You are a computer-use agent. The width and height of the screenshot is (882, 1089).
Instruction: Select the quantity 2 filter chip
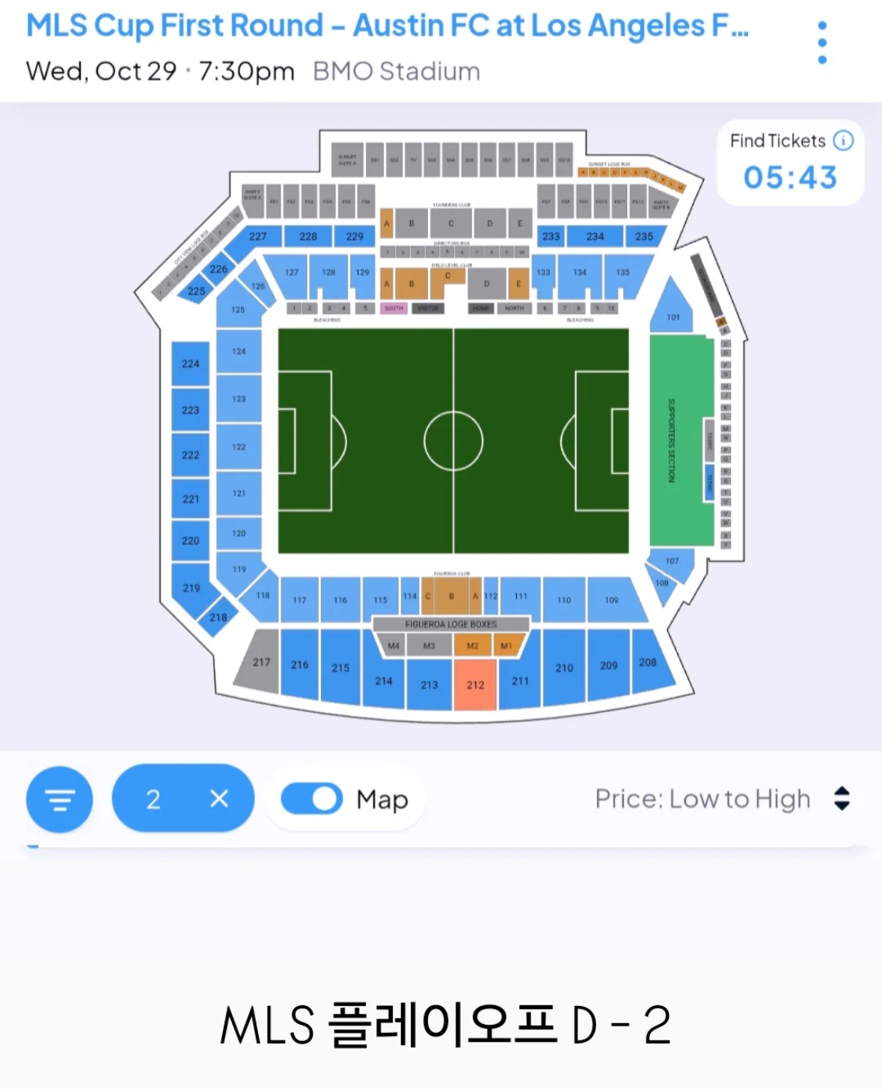pos(183,799)
